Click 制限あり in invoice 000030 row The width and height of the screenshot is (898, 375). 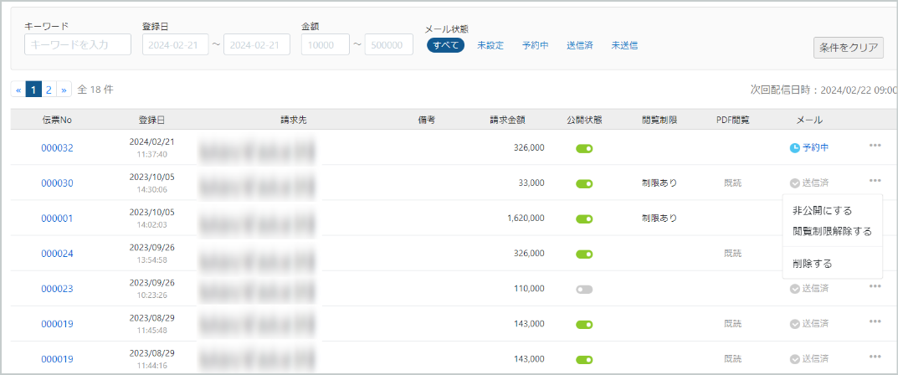[659, 183]
